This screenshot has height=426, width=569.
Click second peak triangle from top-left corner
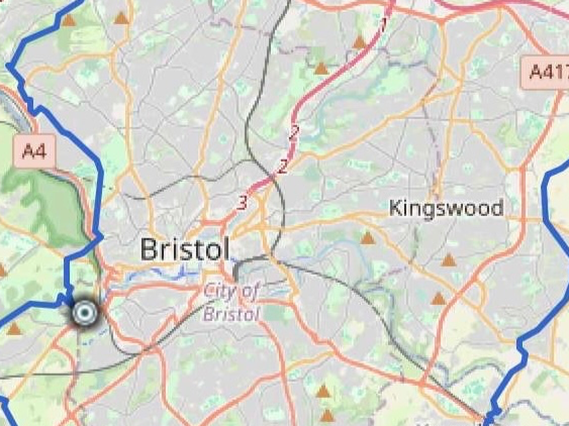click(x=121, y=18)
